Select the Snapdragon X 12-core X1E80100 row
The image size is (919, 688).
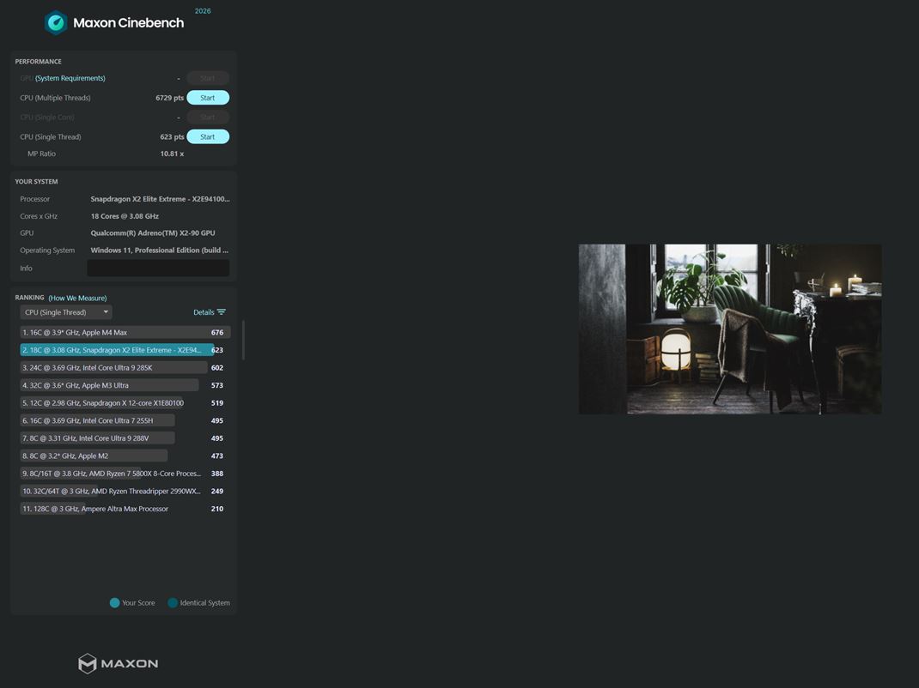[125, 403]
